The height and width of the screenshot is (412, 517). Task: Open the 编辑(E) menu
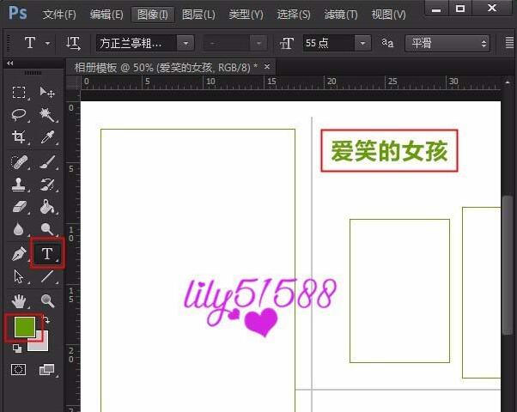pyautogui.click(x=106, y=15)
